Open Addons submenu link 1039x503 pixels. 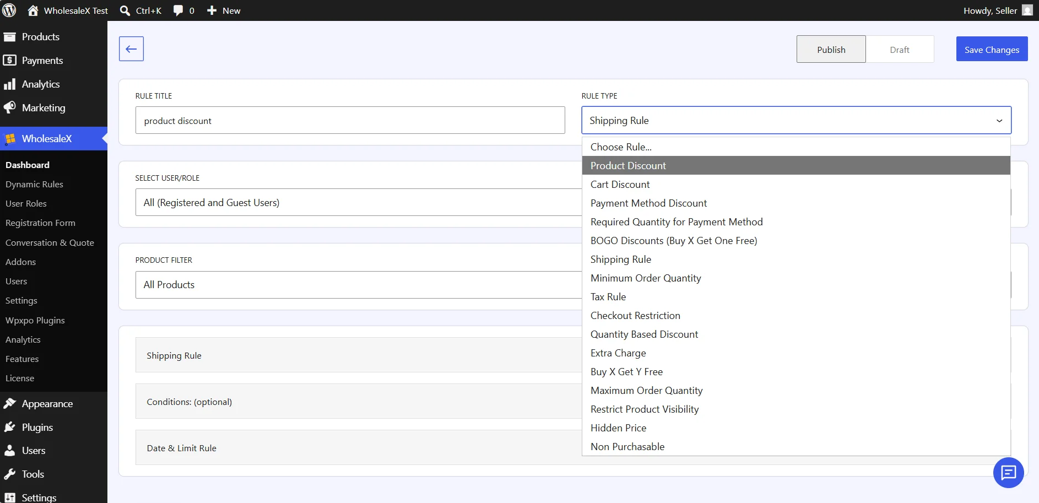click(x=20, y=262)
